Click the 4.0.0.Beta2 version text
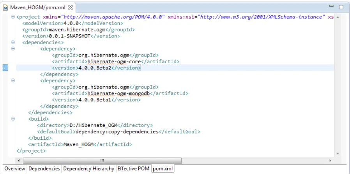 [95, 68]
